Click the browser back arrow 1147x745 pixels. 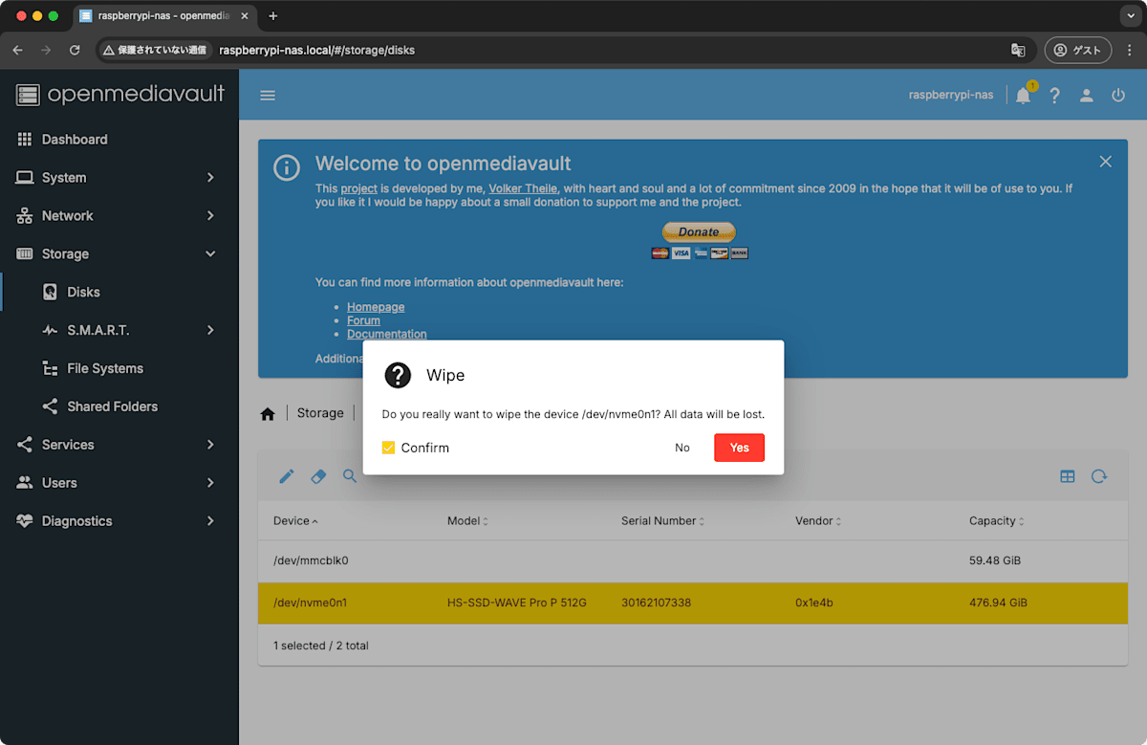tap(17, 50)
